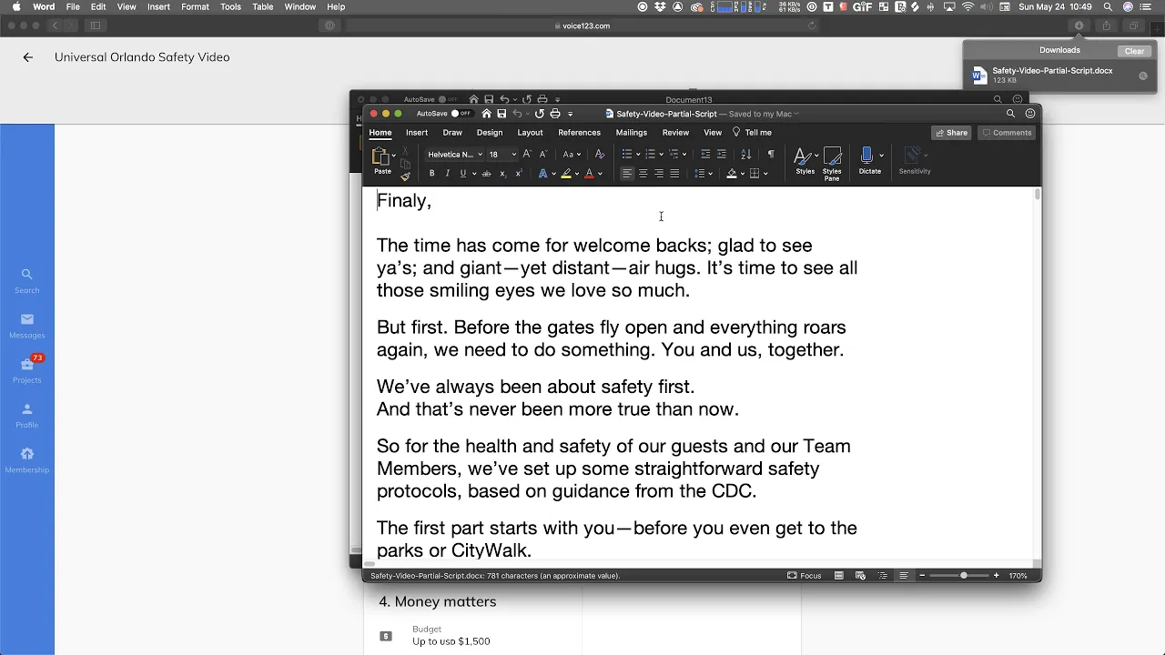Apply Bold formatting
The width and height of the screenshot is (1165, 655).
[x=431, y=174]
